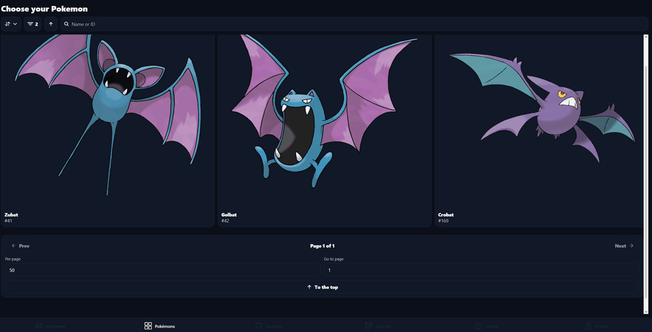Viewport: 652px width, 332px height.
Task: Go to the next page with Next
Action: [x=624, y=246]
